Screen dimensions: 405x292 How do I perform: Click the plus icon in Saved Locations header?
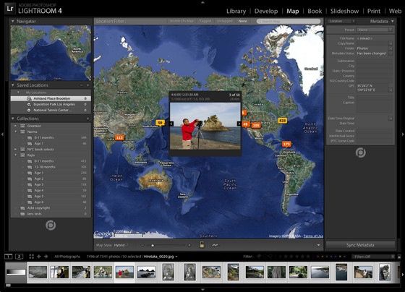(x=88, y=85)
